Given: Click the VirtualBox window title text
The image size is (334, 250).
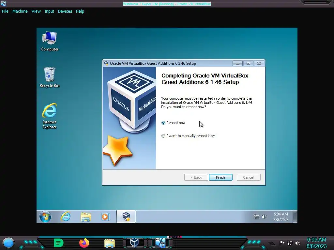Looking at the screenshot, I should tap(167, 4).
